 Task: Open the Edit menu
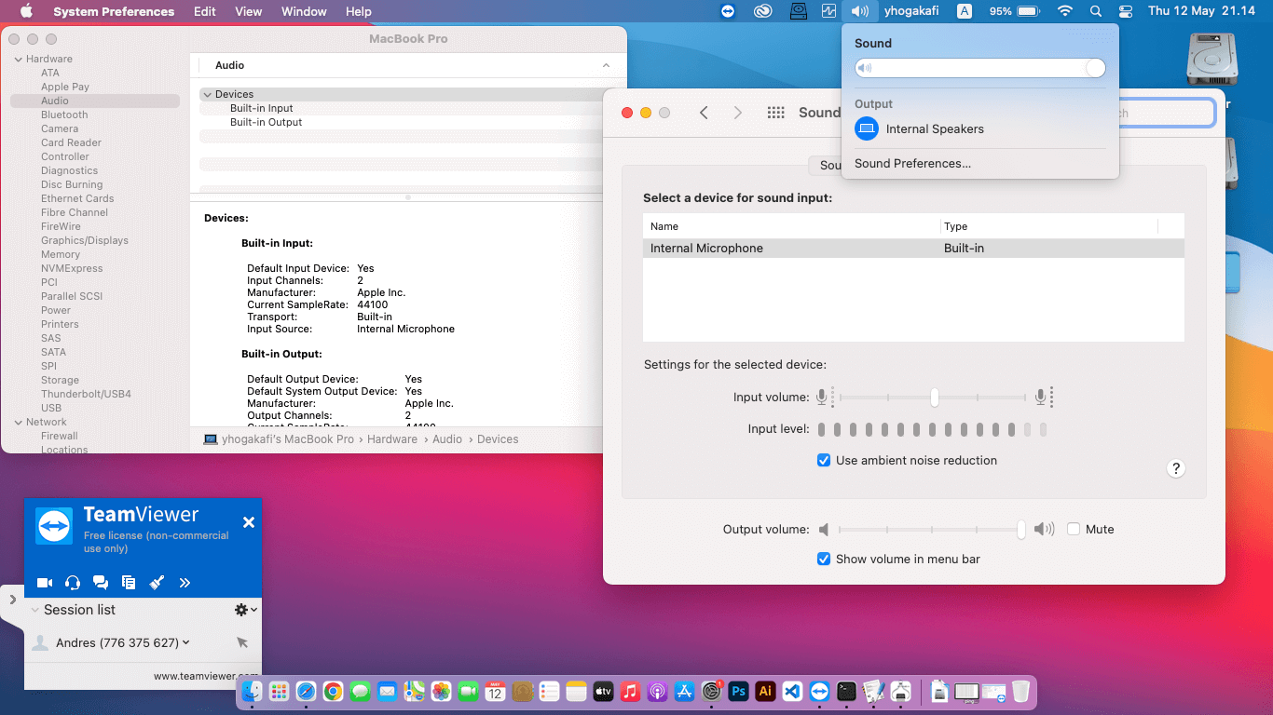205,11
